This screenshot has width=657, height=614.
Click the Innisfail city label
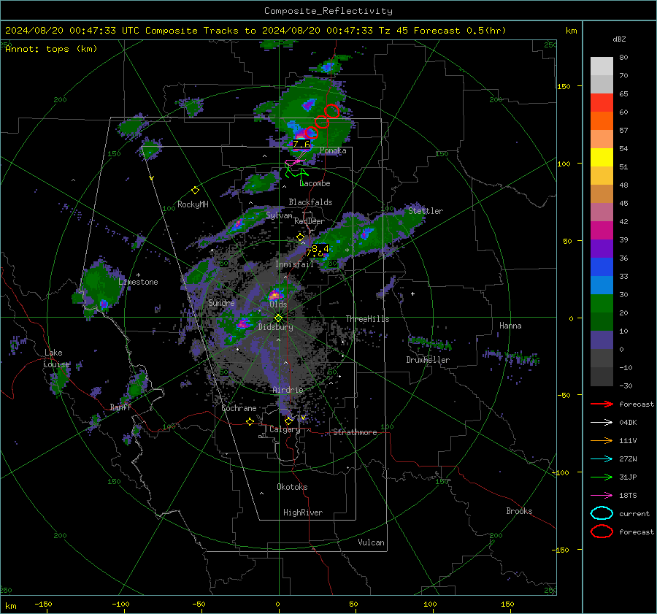click(x=295, y=264)
